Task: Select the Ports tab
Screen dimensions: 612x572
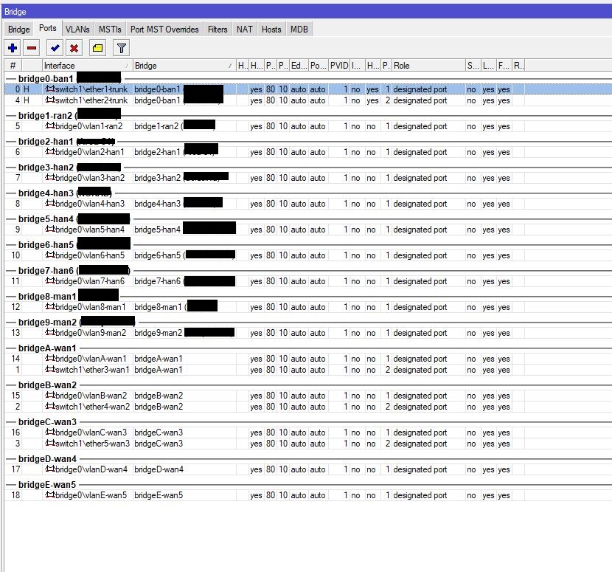Action: (48, 29)
